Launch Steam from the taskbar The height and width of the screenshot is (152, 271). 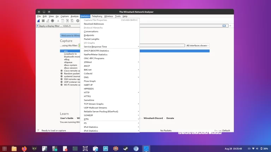click(126, 148)
